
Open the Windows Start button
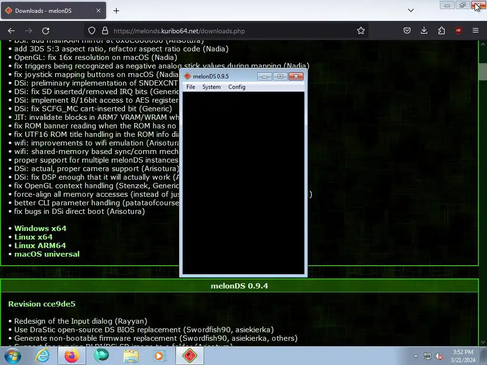(12, 355)
